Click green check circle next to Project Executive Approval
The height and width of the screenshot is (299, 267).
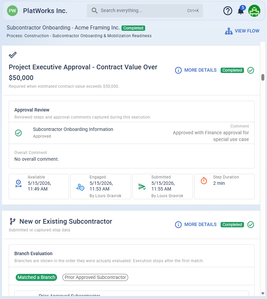coord(251,70)
